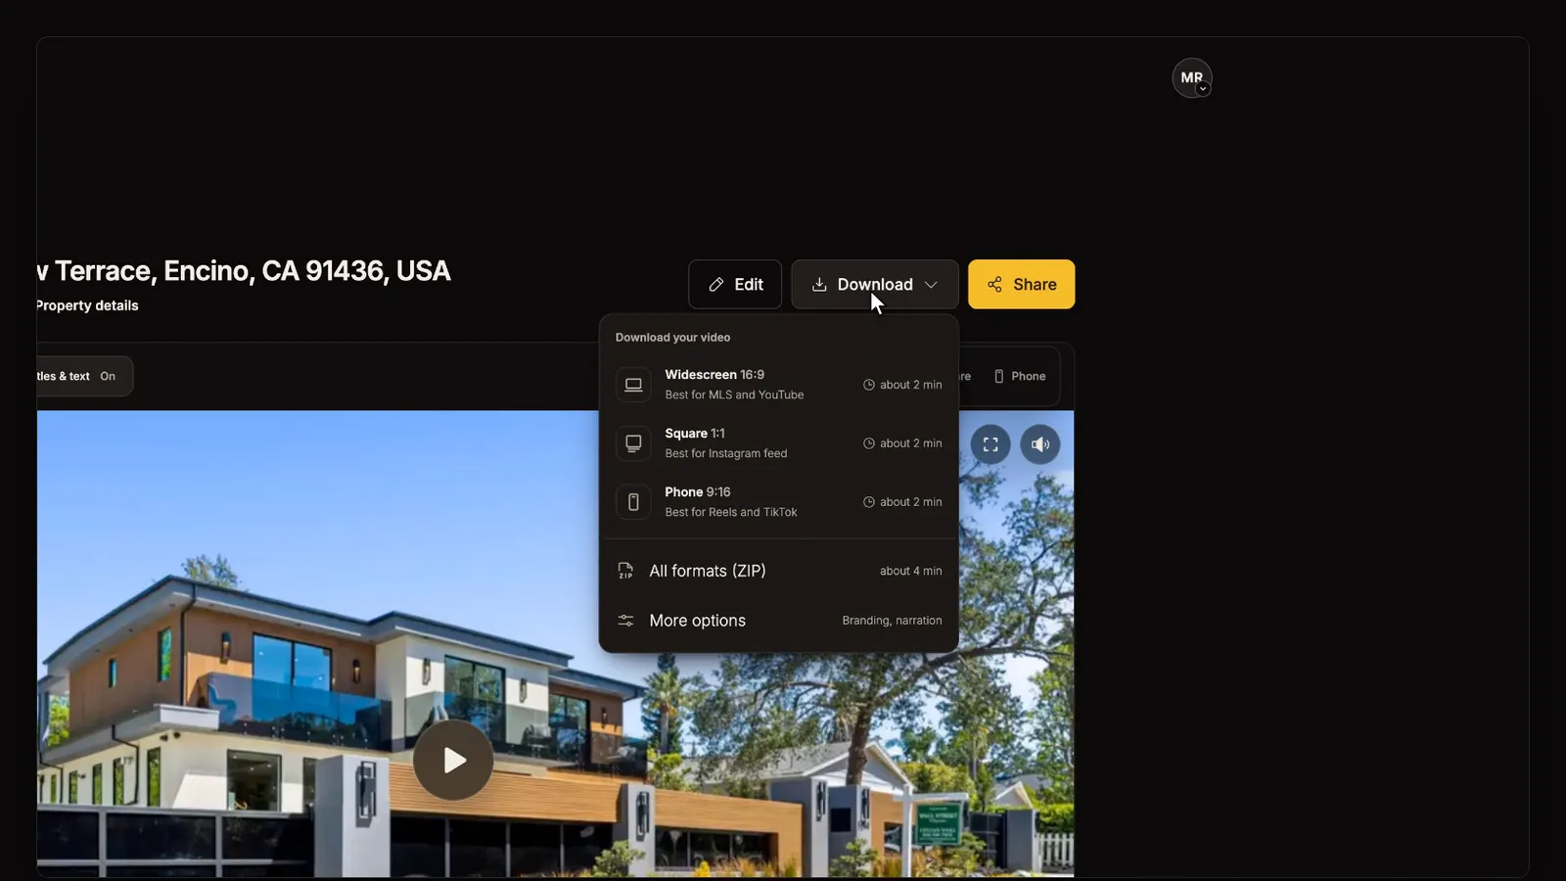The width and height of the screenshot is (1566, 881).
Task: Select Widescreen 16:9 download option
Action: 778,385
